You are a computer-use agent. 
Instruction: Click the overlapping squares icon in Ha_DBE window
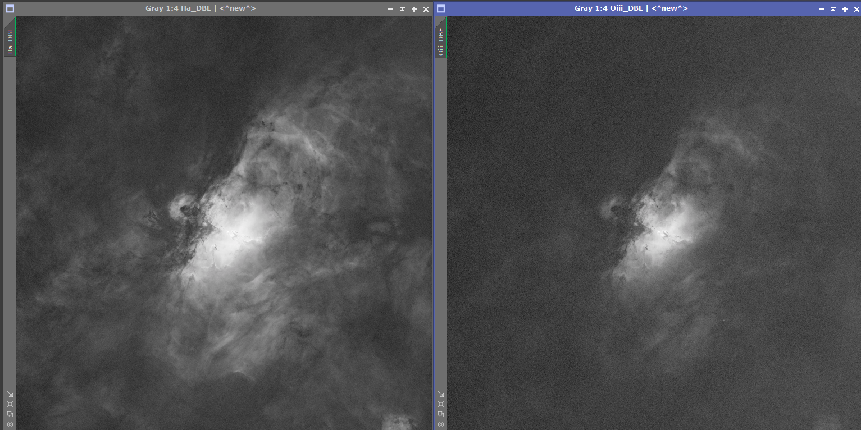10,414
